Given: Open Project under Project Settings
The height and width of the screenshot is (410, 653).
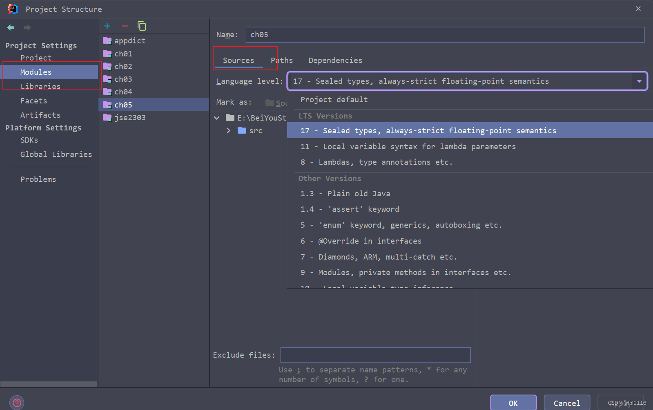Looking at the screenshot, I should click(36, 58).
